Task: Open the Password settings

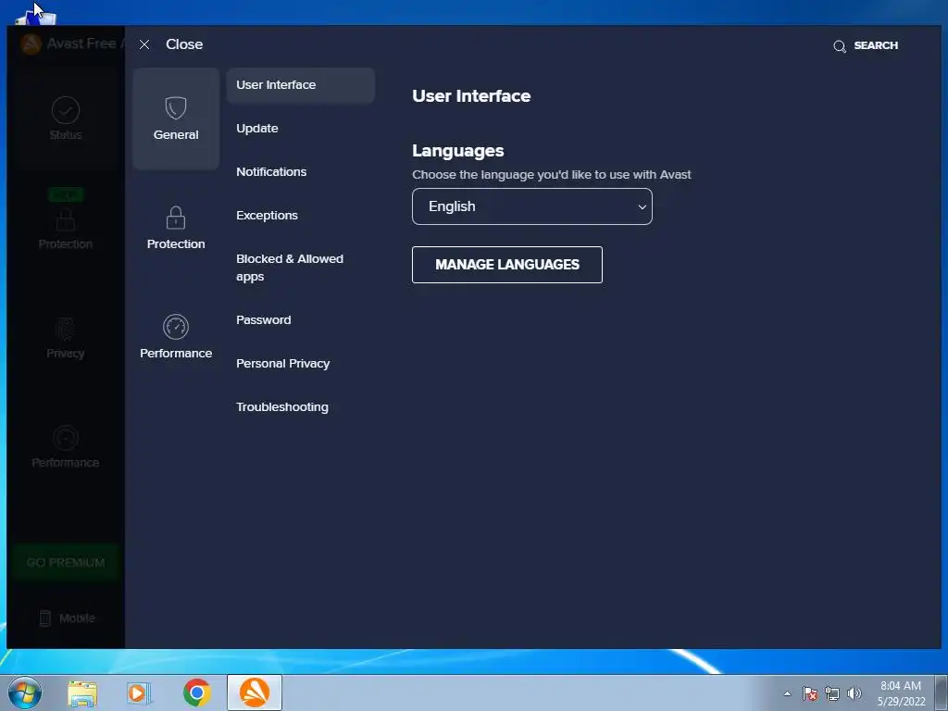Action: 263,320
